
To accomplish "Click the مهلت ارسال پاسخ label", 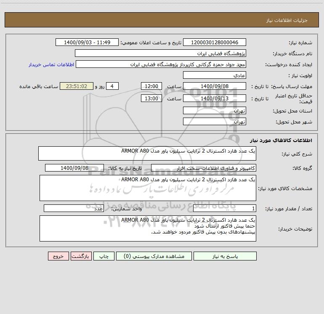I will click(x=292, y=86).
